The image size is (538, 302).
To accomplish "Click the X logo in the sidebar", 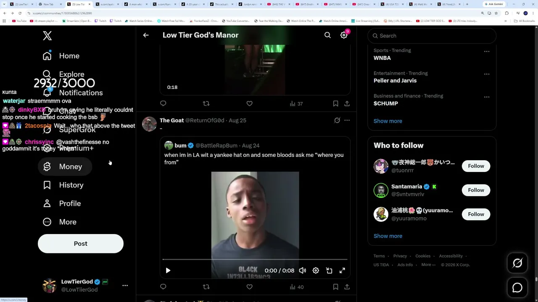I will point(47,36).
